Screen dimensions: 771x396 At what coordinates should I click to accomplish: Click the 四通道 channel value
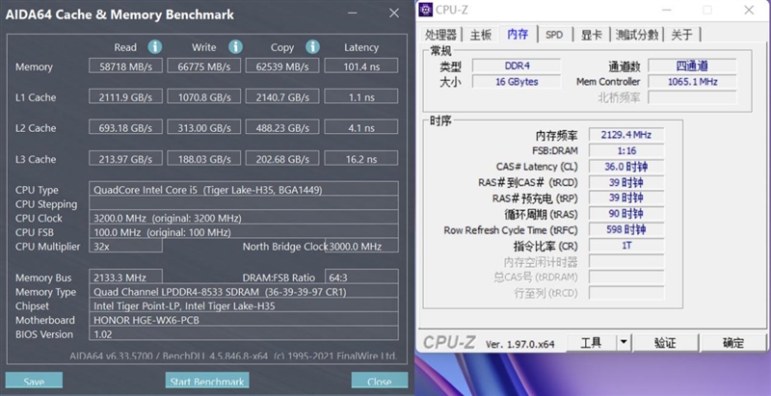(x=692, y=66)
